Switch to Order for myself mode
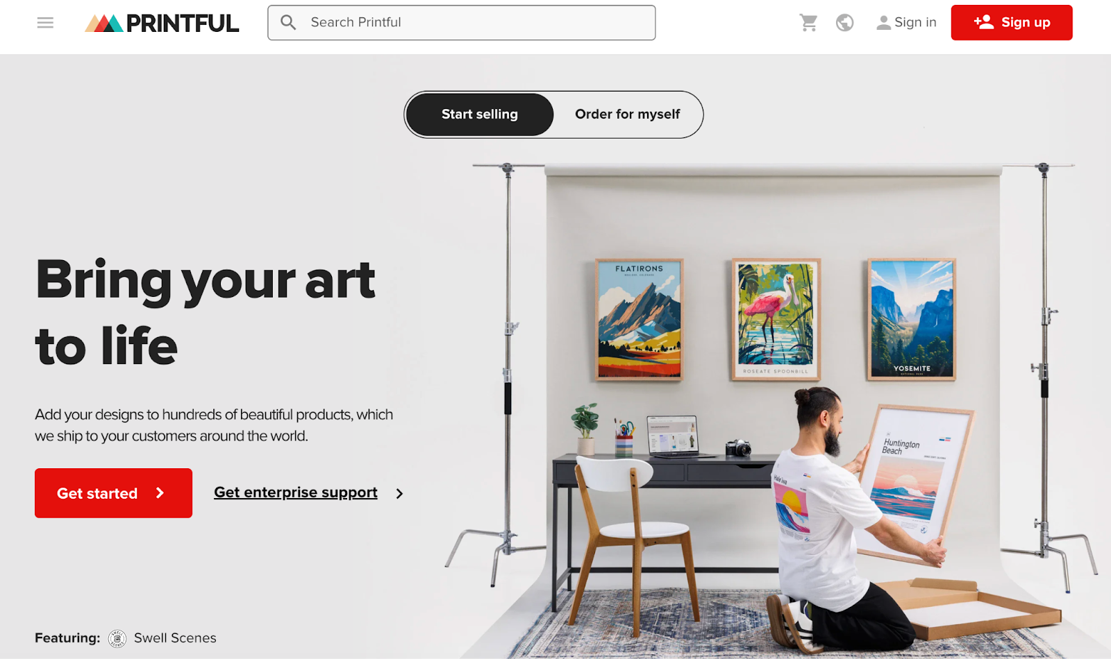 pyautogui.click(x=628, y=114)
